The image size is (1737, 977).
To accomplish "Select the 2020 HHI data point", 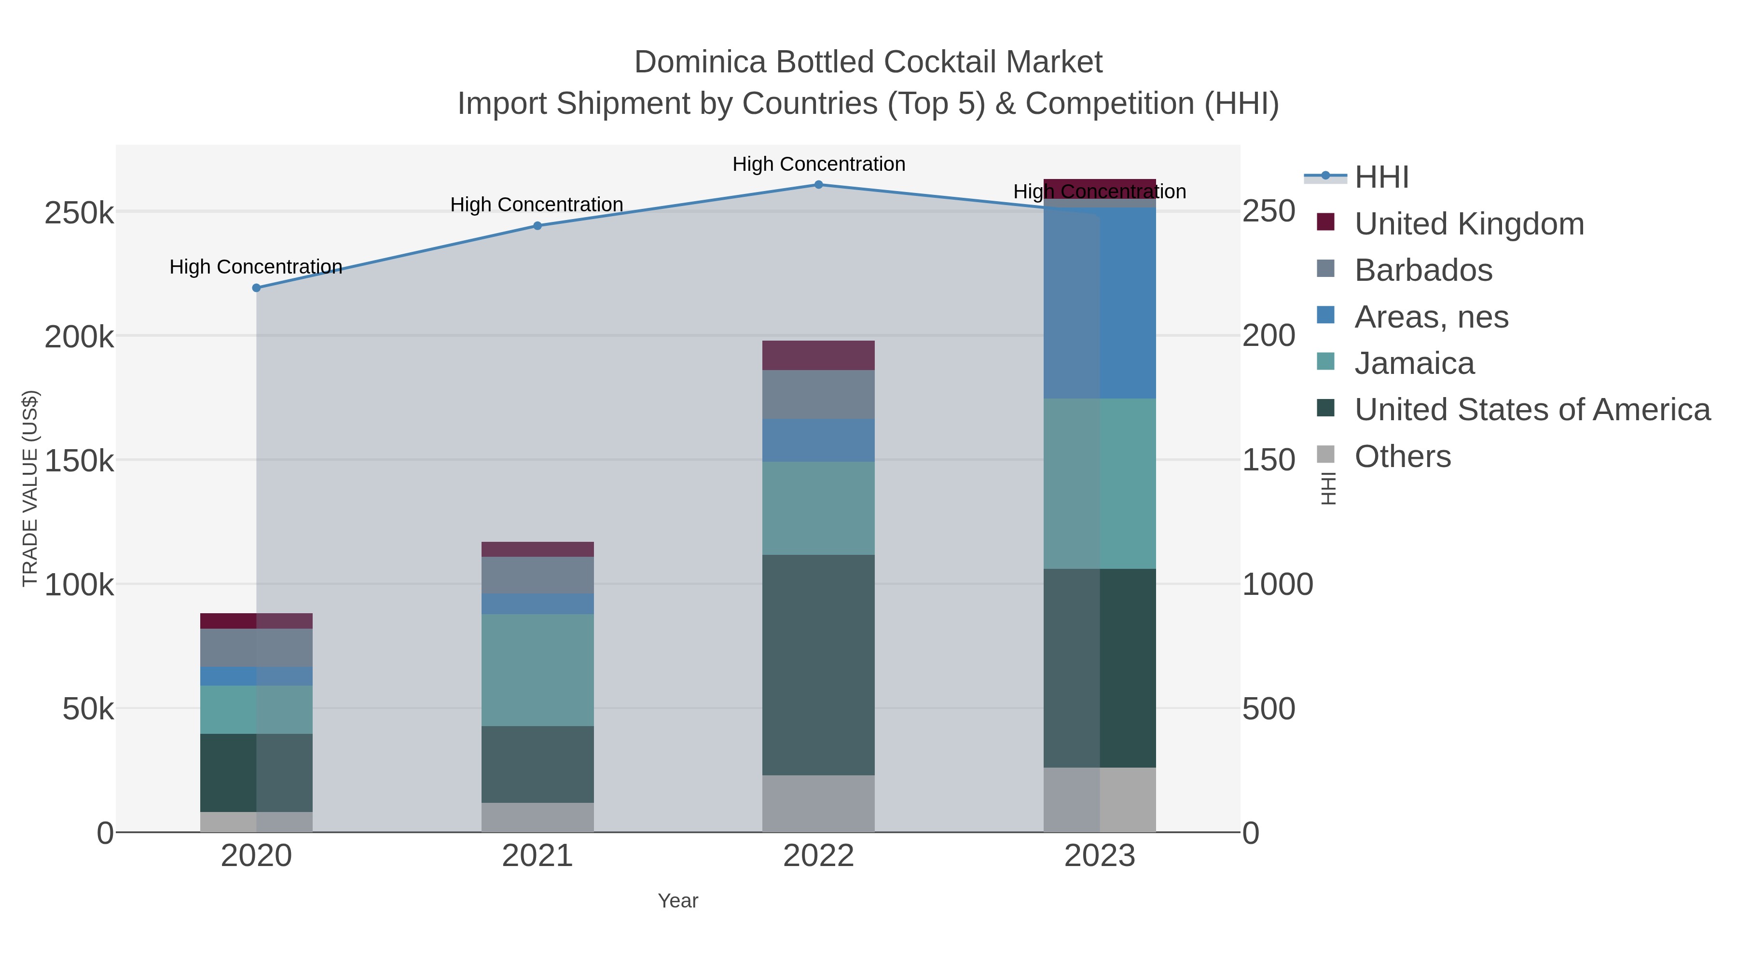I will pos(256,288).
